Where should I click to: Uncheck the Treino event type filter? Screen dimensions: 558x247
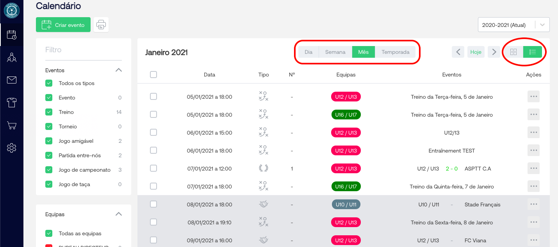(x=49, y=112)
